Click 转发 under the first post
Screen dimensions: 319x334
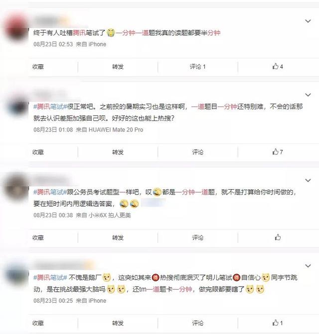coord(118,67)
